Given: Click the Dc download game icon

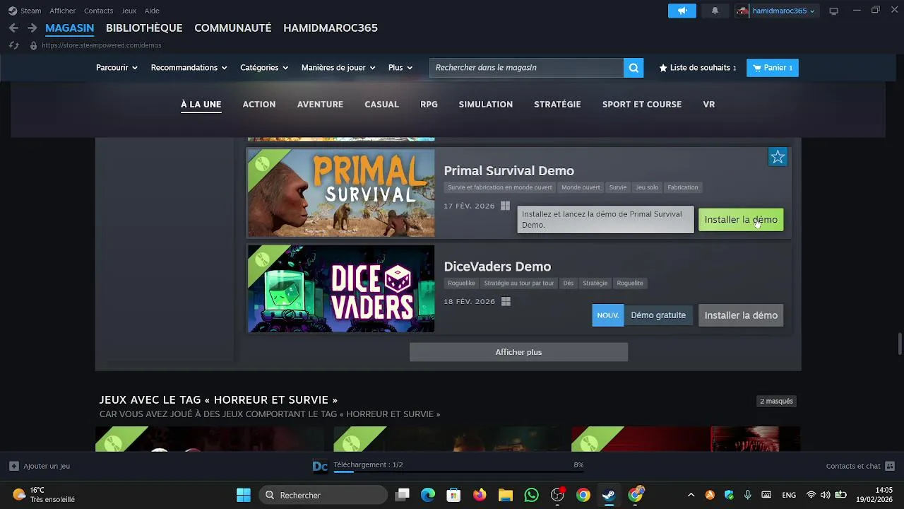Looking at the screenshot, I should [x=320, y=466].
